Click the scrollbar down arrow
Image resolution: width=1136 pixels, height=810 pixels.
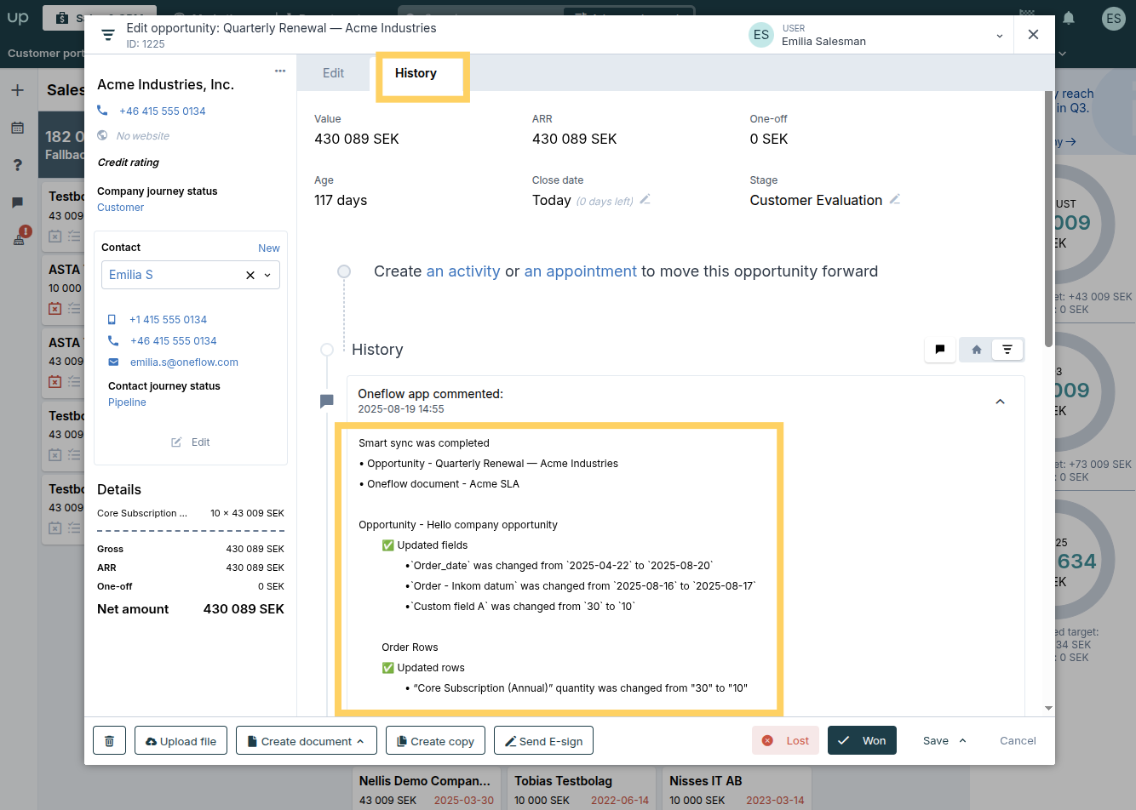tap(1048, 708)
